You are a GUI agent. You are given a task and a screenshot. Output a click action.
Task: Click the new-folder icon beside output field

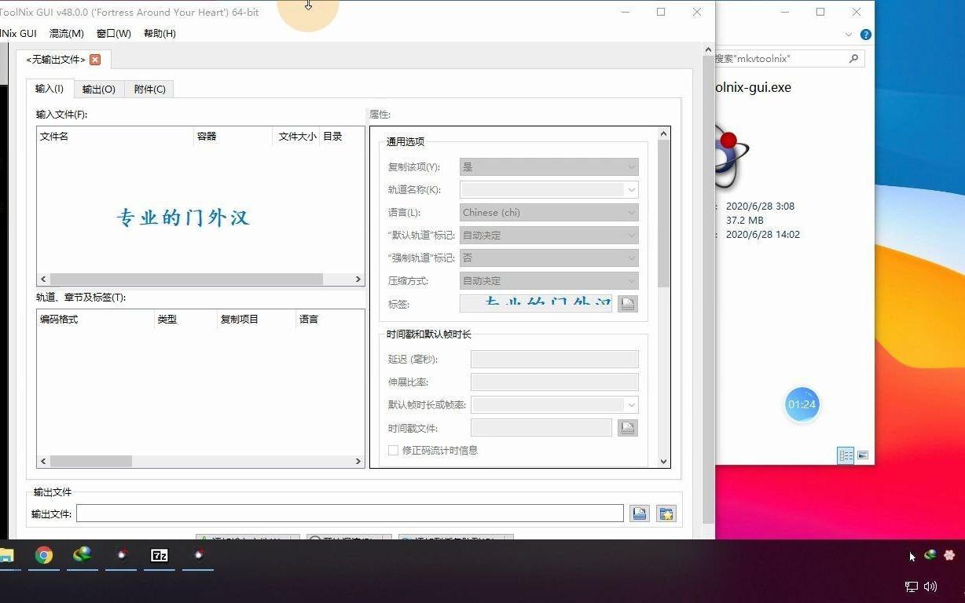click(665, 513)
